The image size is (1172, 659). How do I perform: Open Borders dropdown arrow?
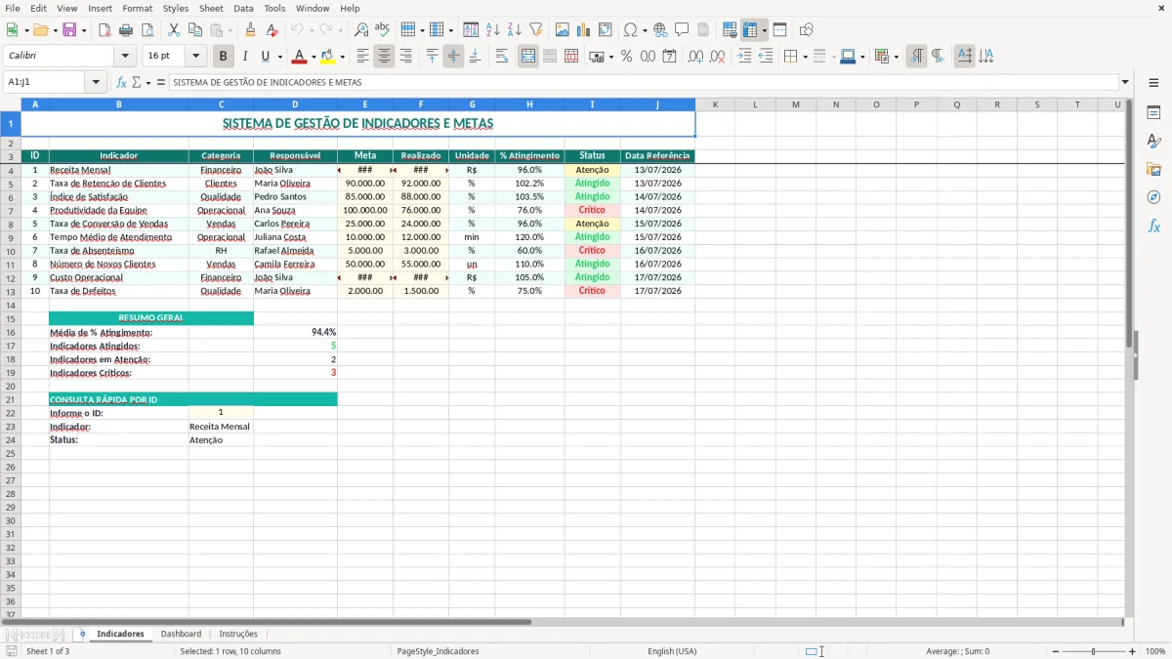pyautogui.click(x=805, y=57)
